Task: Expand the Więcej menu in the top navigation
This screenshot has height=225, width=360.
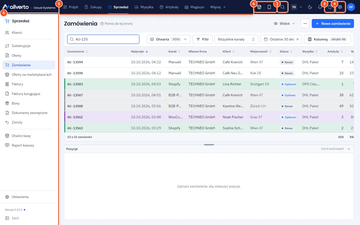Action: 218,7
